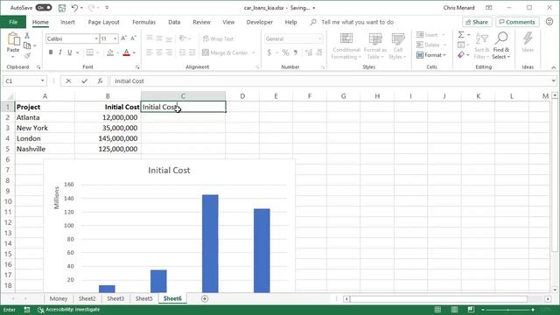Click the AutoSum sigma icon
The height and width of the screenshot is (315, 560).
click(461, 35)
